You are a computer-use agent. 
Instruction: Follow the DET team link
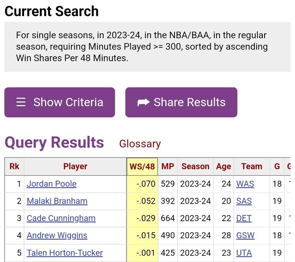pos(244,218)
